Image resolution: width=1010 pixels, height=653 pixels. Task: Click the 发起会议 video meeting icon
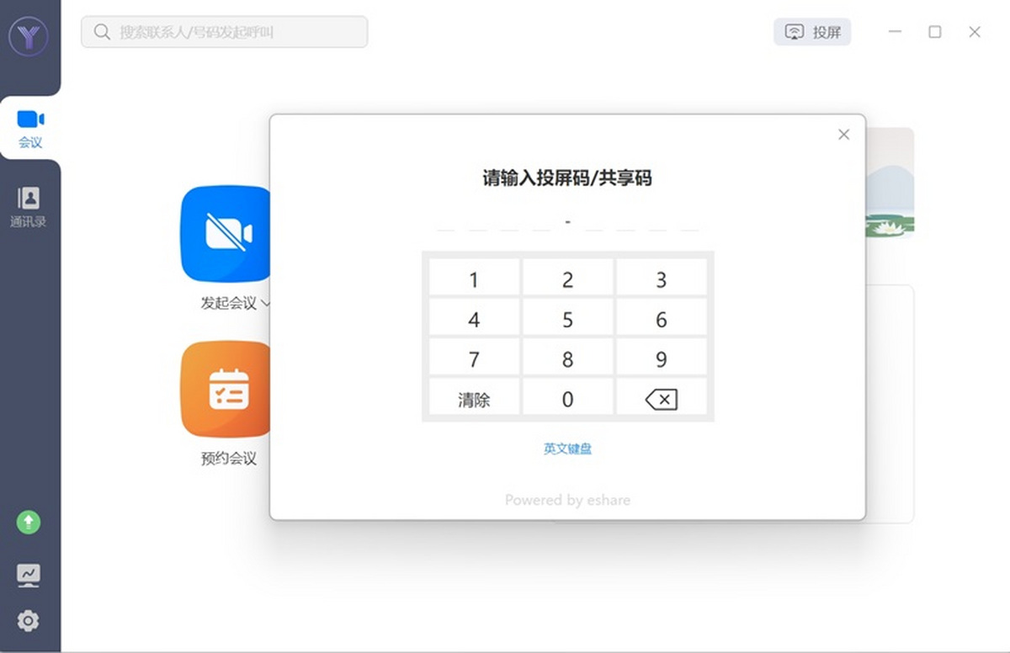point(227,233)
